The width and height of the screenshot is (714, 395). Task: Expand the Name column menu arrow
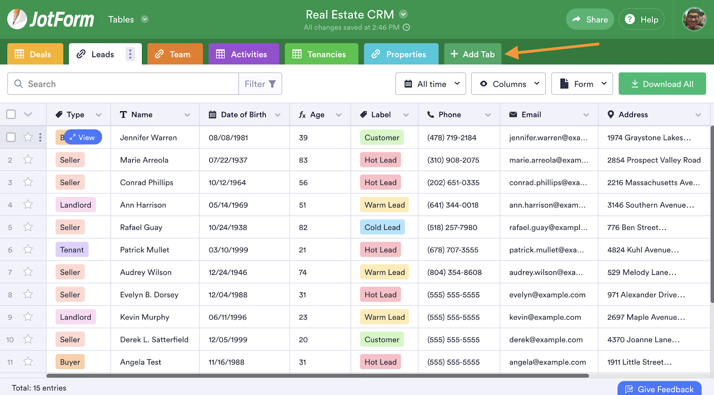(x=187, y=115)
